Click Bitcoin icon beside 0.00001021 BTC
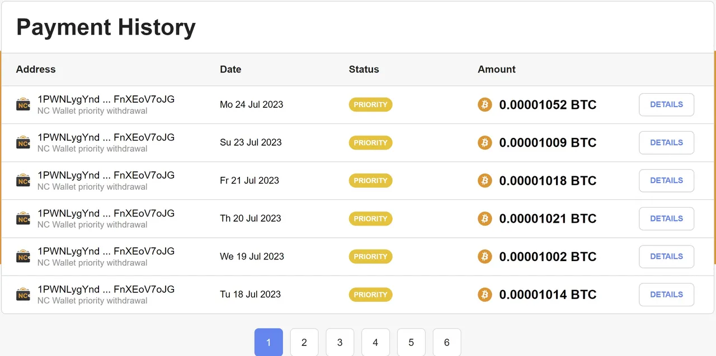The image size is (716, 356). (x=484, y=218)
